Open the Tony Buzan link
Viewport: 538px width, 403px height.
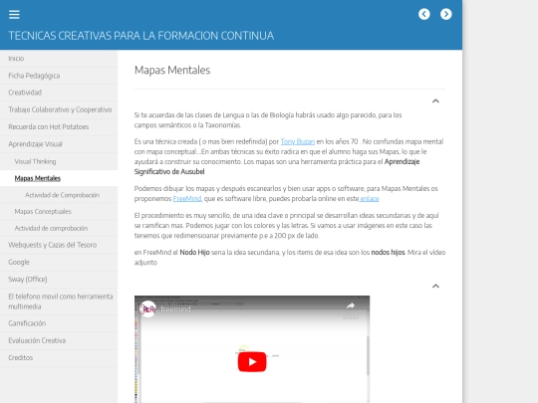298,141
